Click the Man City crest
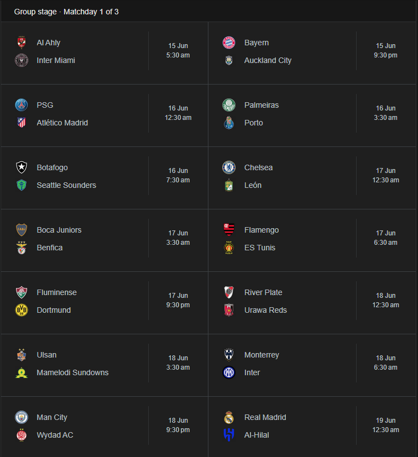This screenshot has width=418, height=457. (x=22, y=417)
